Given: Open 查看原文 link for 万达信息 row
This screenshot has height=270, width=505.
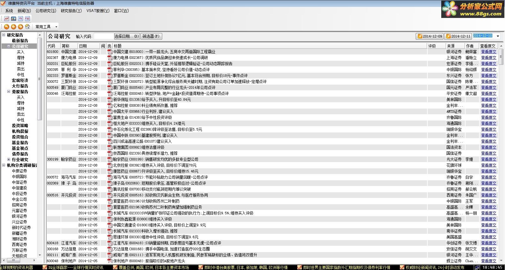Looking at the screenshot, I should pyautogui.click(x=489, y=249).
